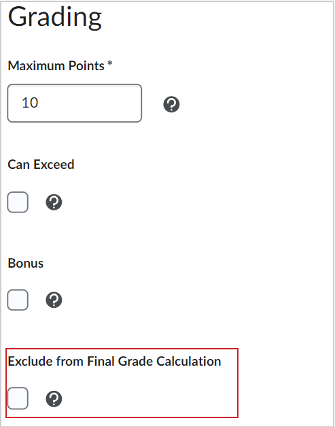The height and width of the screenshot is (427, 335).
Task: Click help icon next to Can Exceed checkbox
Action: pyautogui.click(x=54, y=202)
